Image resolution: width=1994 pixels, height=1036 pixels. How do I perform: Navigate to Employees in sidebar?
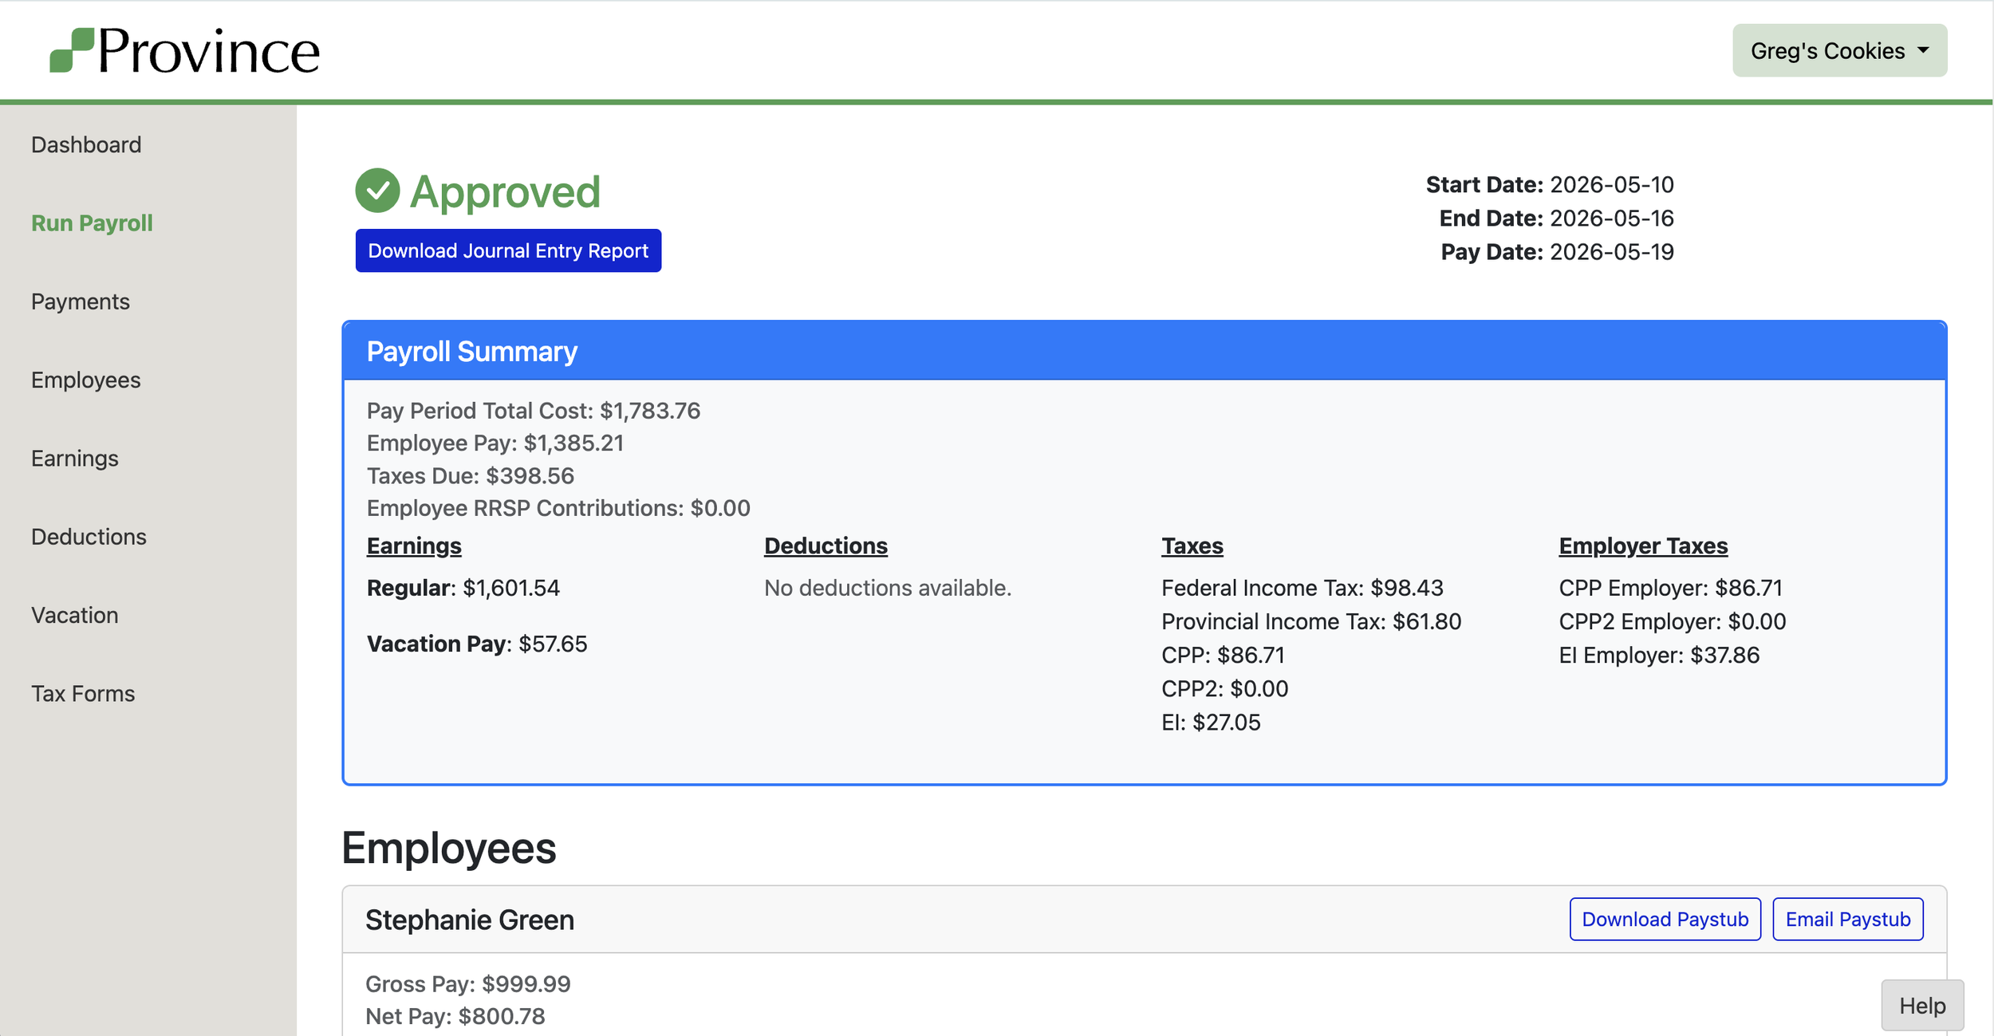coord(85,380)
